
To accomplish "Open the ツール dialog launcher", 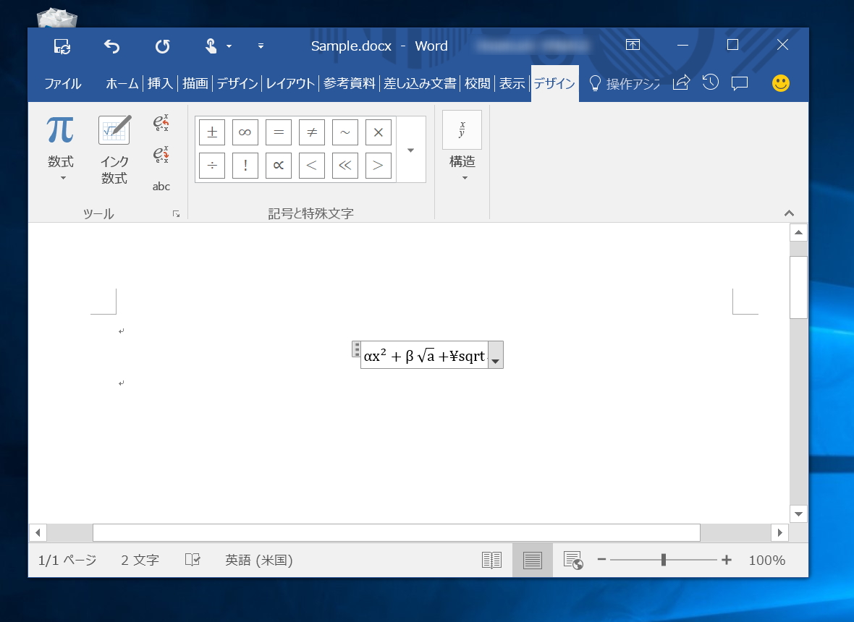I will tap(176, 213).
